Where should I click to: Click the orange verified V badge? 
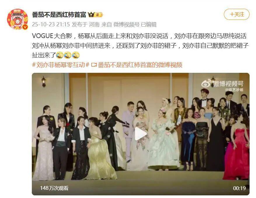point(25,27)
